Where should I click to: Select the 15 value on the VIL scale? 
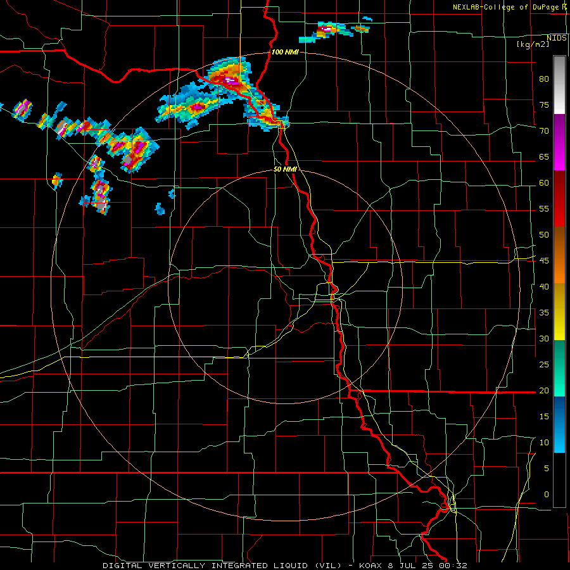pos(544,417)
